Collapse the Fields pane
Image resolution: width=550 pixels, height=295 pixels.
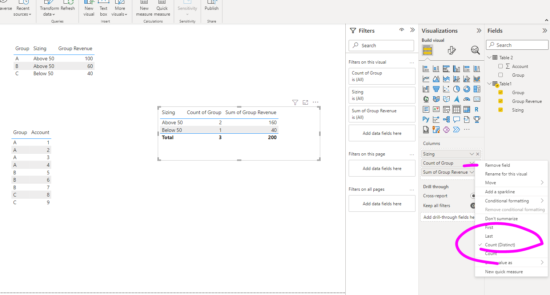click(545, 31)
